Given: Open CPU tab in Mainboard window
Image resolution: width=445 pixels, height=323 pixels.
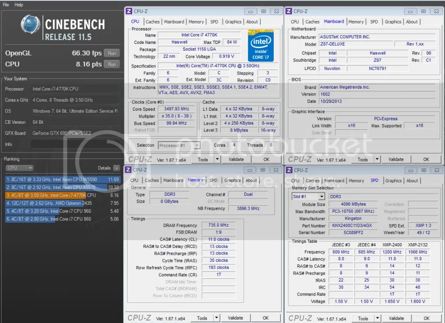Looking at the screenshot, I should 295,22.
